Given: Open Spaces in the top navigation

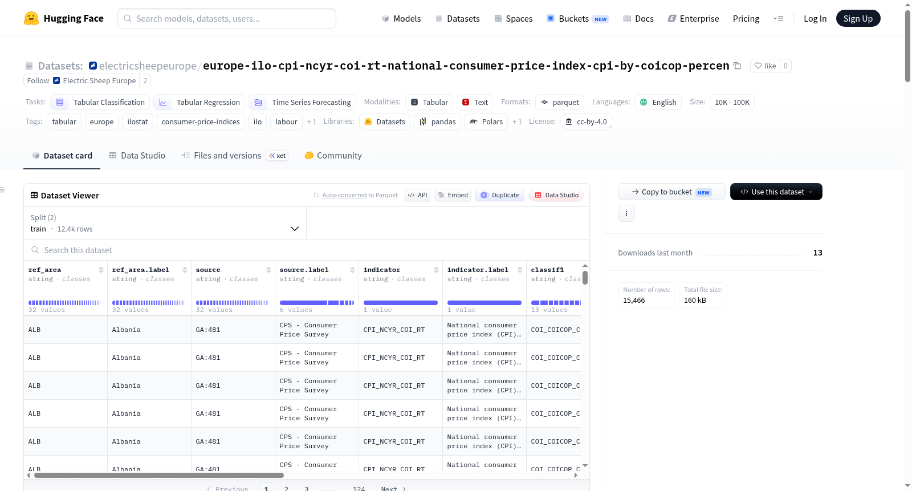Looking at the screenshot, I should 513,18.
